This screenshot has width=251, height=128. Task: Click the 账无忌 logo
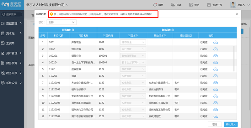pos(12,5)
